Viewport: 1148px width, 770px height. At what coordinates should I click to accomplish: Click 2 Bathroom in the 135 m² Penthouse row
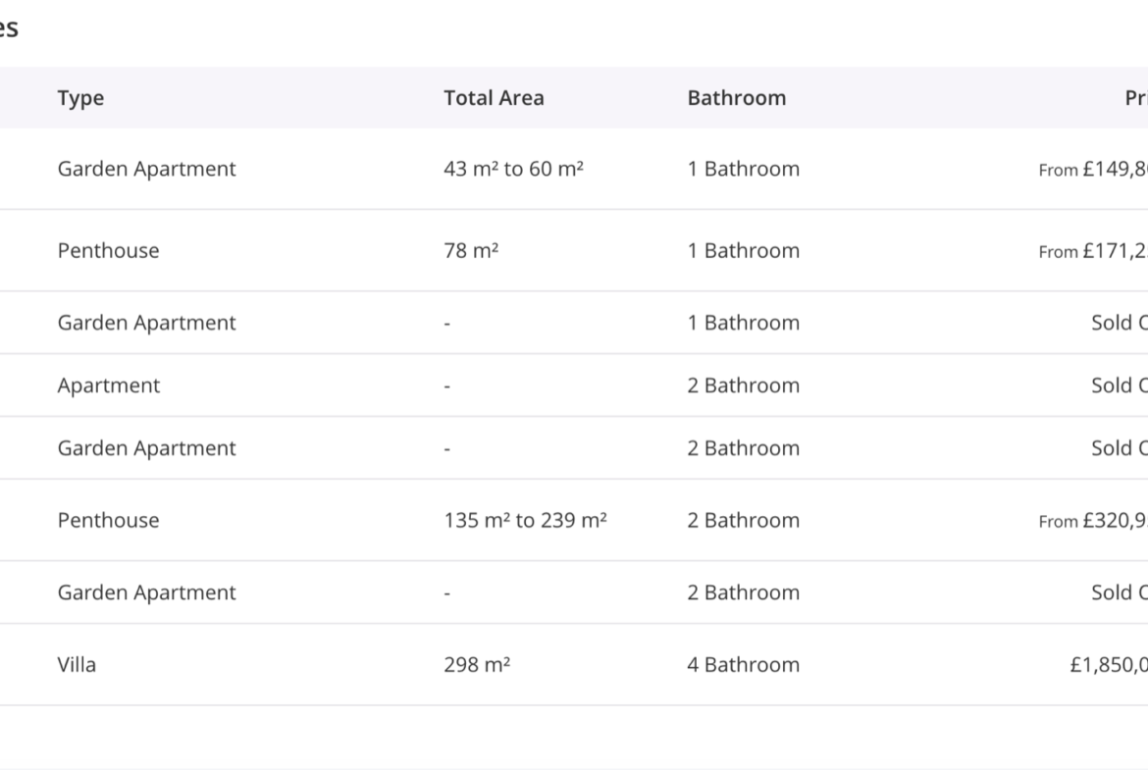point(743,520)
